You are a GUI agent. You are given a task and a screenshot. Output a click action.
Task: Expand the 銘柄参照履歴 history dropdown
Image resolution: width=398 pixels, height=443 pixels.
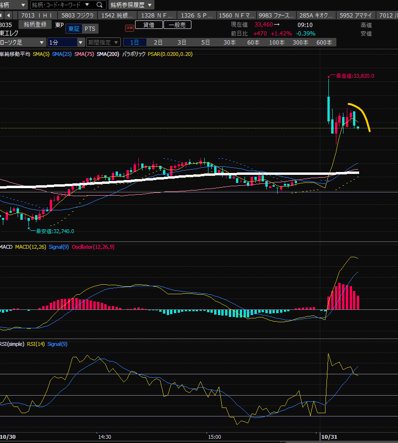click(131, 5)
